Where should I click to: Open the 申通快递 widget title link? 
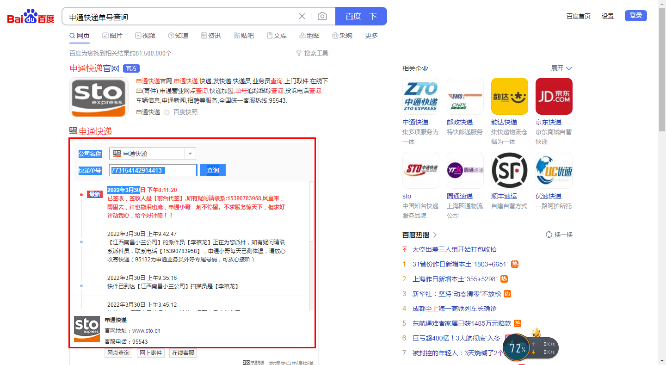[x=95, y=131]
